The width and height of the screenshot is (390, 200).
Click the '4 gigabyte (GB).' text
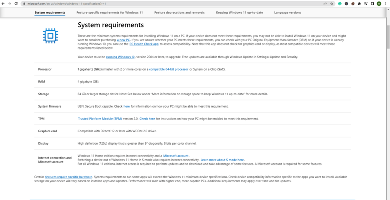88,82
